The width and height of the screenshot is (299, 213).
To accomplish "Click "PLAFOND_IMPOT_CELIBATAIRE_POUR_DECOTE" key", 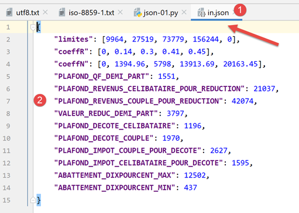I will tap(139, 163).
